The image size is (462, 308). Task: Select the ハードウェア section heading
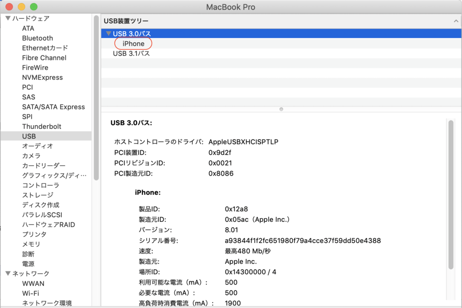tap(31, 18)
